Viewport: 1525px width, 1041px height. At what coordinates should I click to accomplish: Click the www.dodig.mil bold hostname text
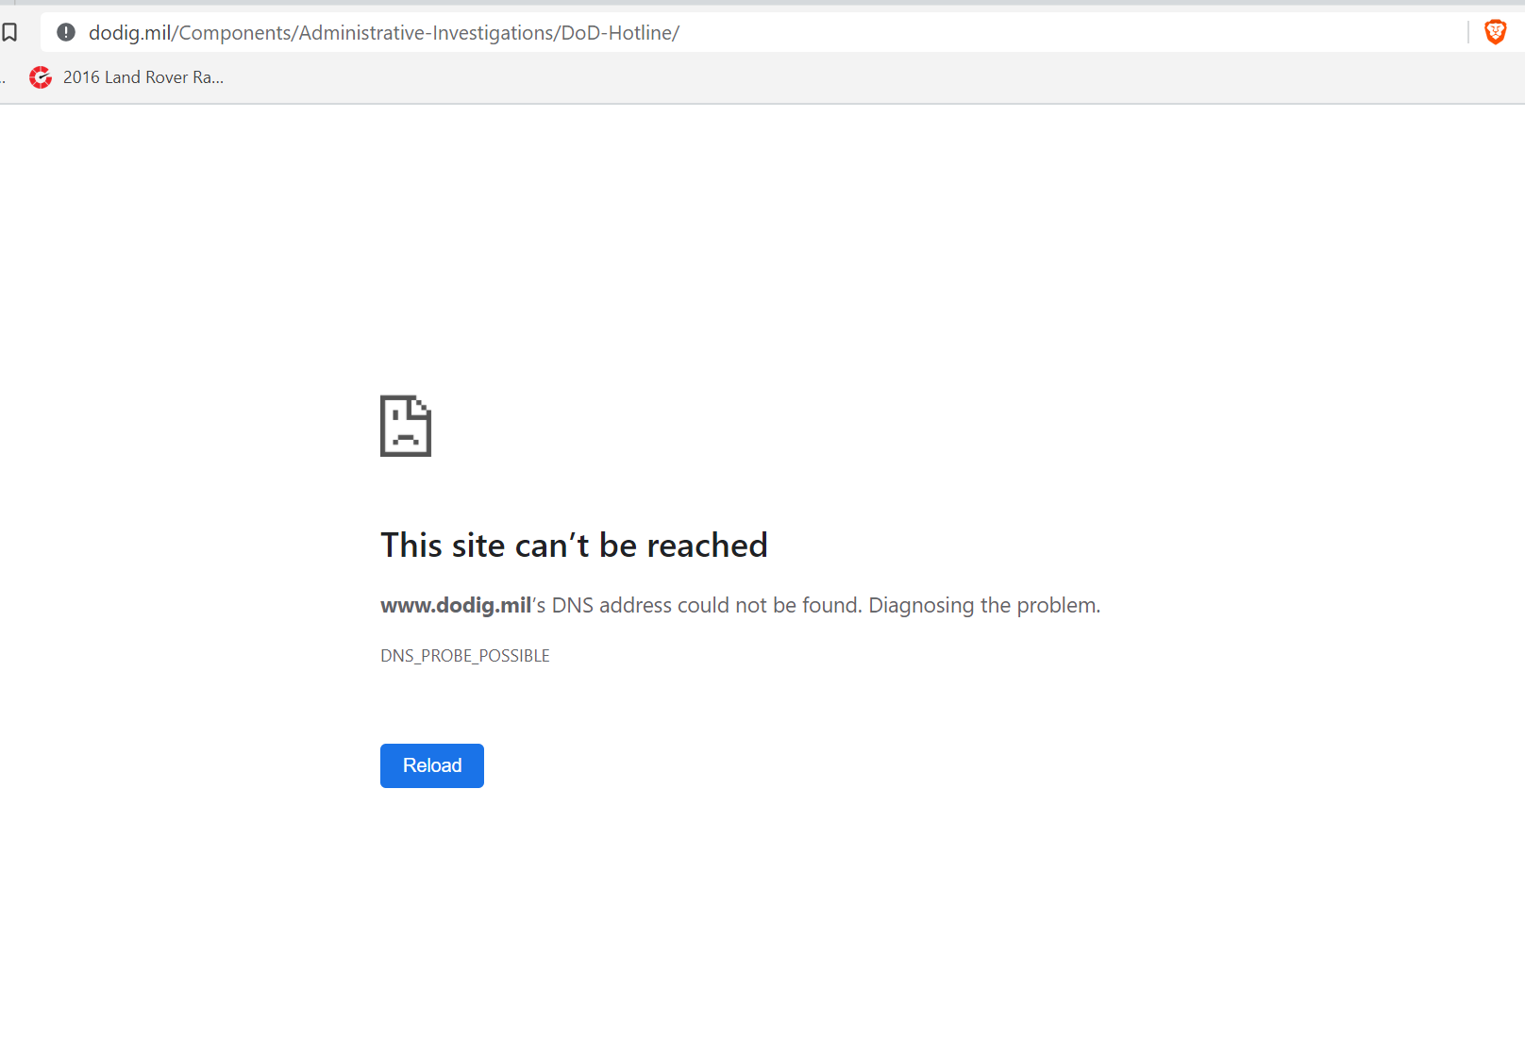click(x=456, y=606)
